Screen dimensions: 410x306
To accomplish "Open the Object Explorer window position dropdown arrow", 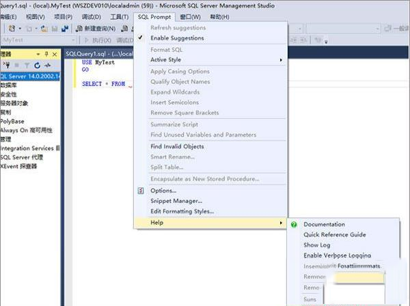I will click(x=38, y=55).
